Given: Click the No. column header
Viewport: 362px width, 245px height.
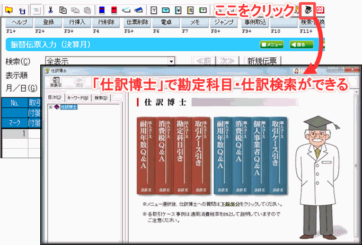Looking at the screenshot, I should pyautogui.click(x=15, y=103).
